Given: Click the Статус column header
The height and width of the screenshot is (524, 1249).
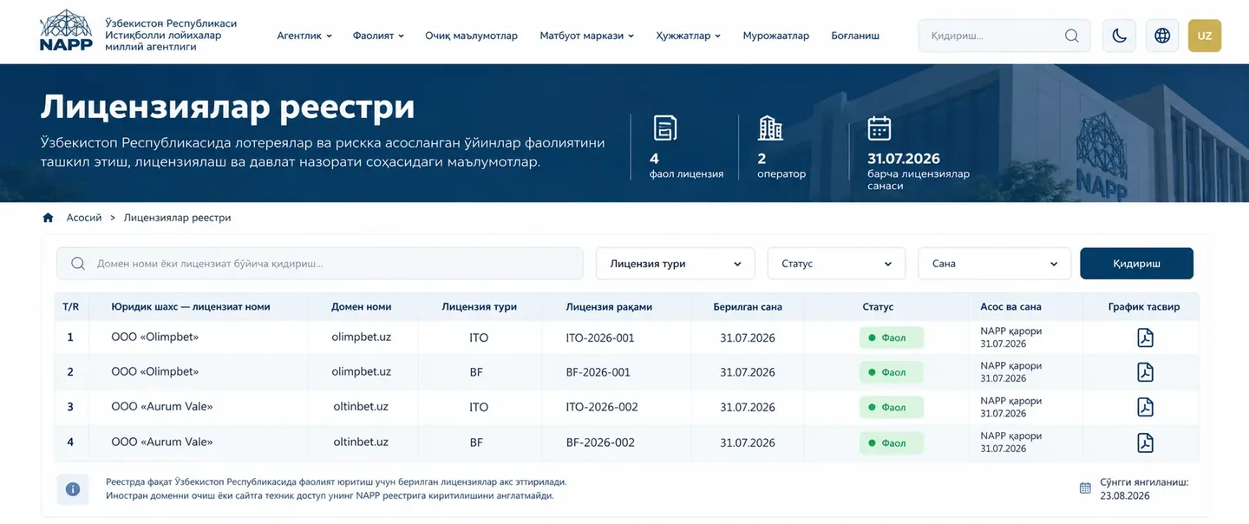Looking at the screenshot, I should 878,307.
